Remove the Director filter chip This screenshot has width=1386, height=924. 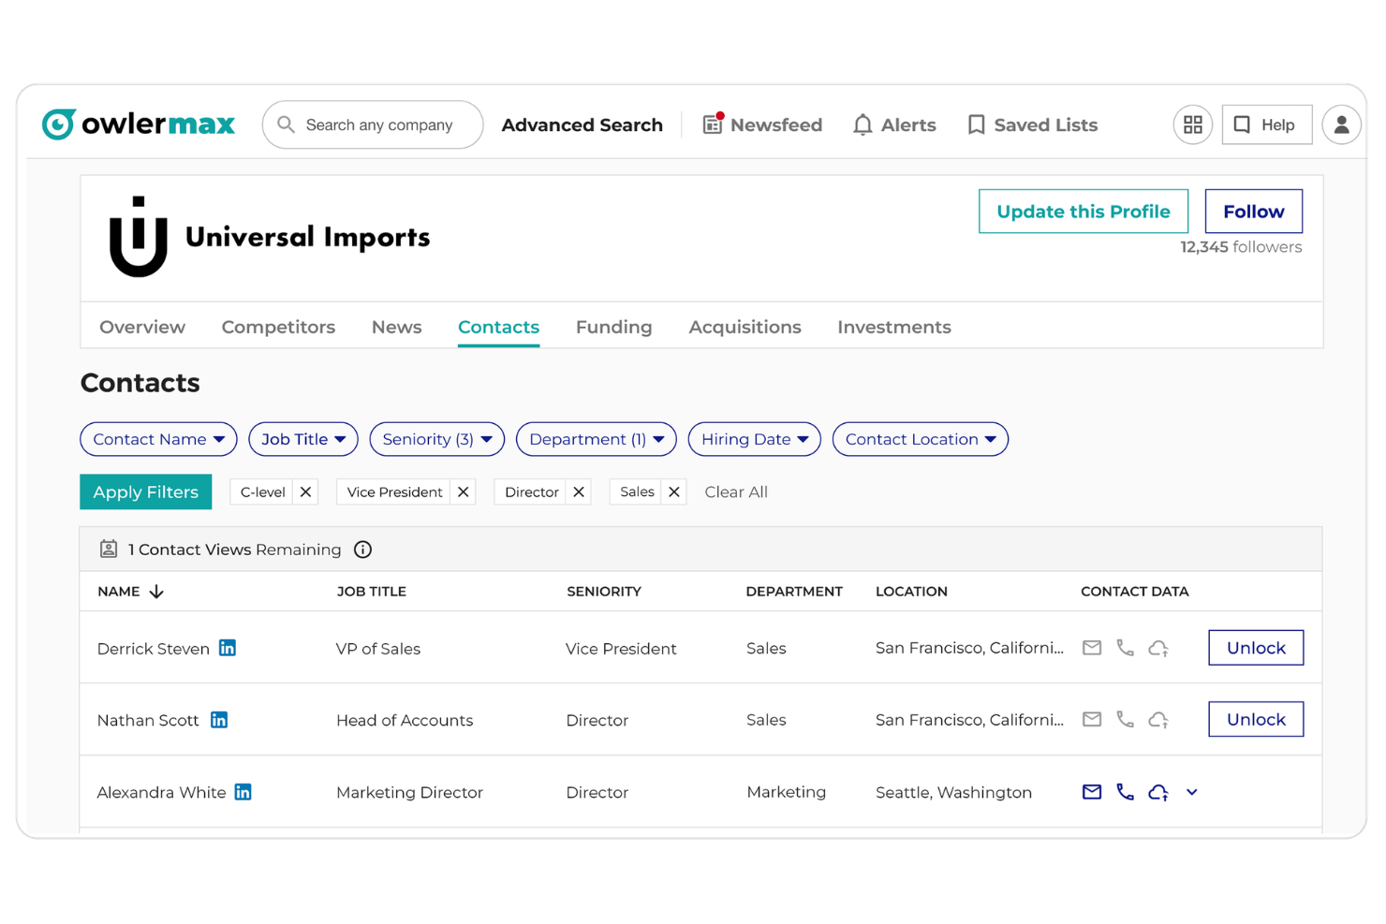579,491
